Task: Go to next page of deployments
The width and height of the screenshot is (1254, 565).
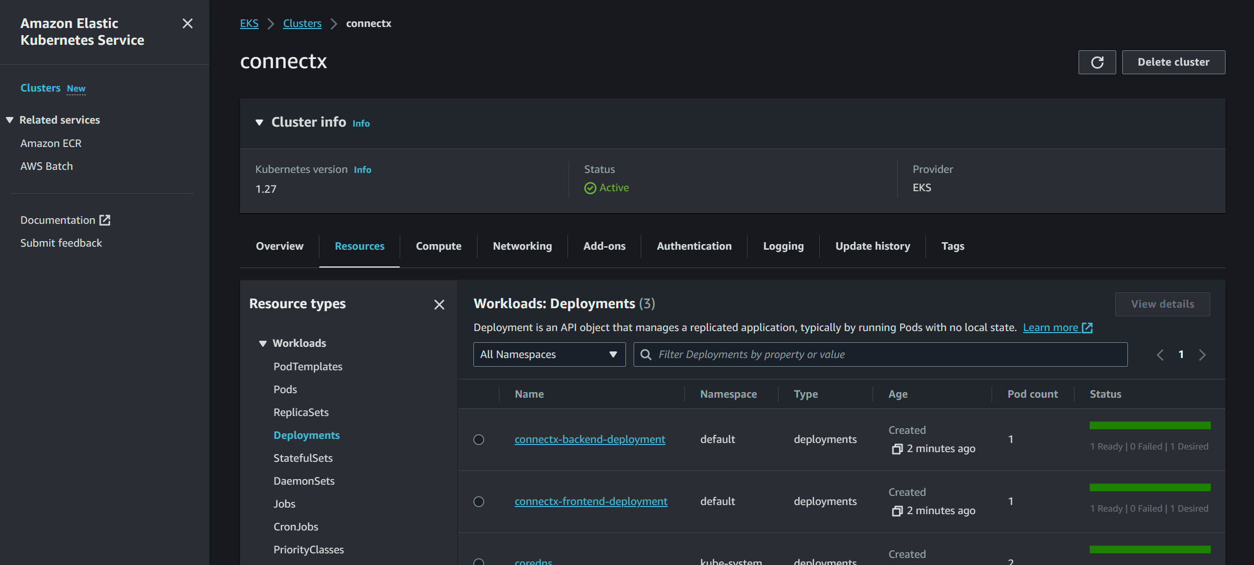Action: (x=1202, y=355)
